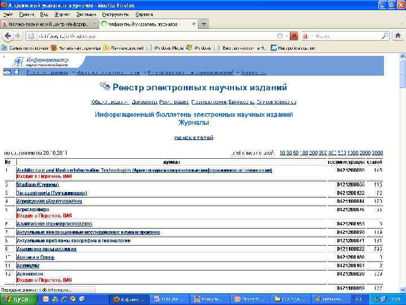Open Architecture and Modern Information Technologies journal
The width and height of the screenshot is (406, 305).
144,171
